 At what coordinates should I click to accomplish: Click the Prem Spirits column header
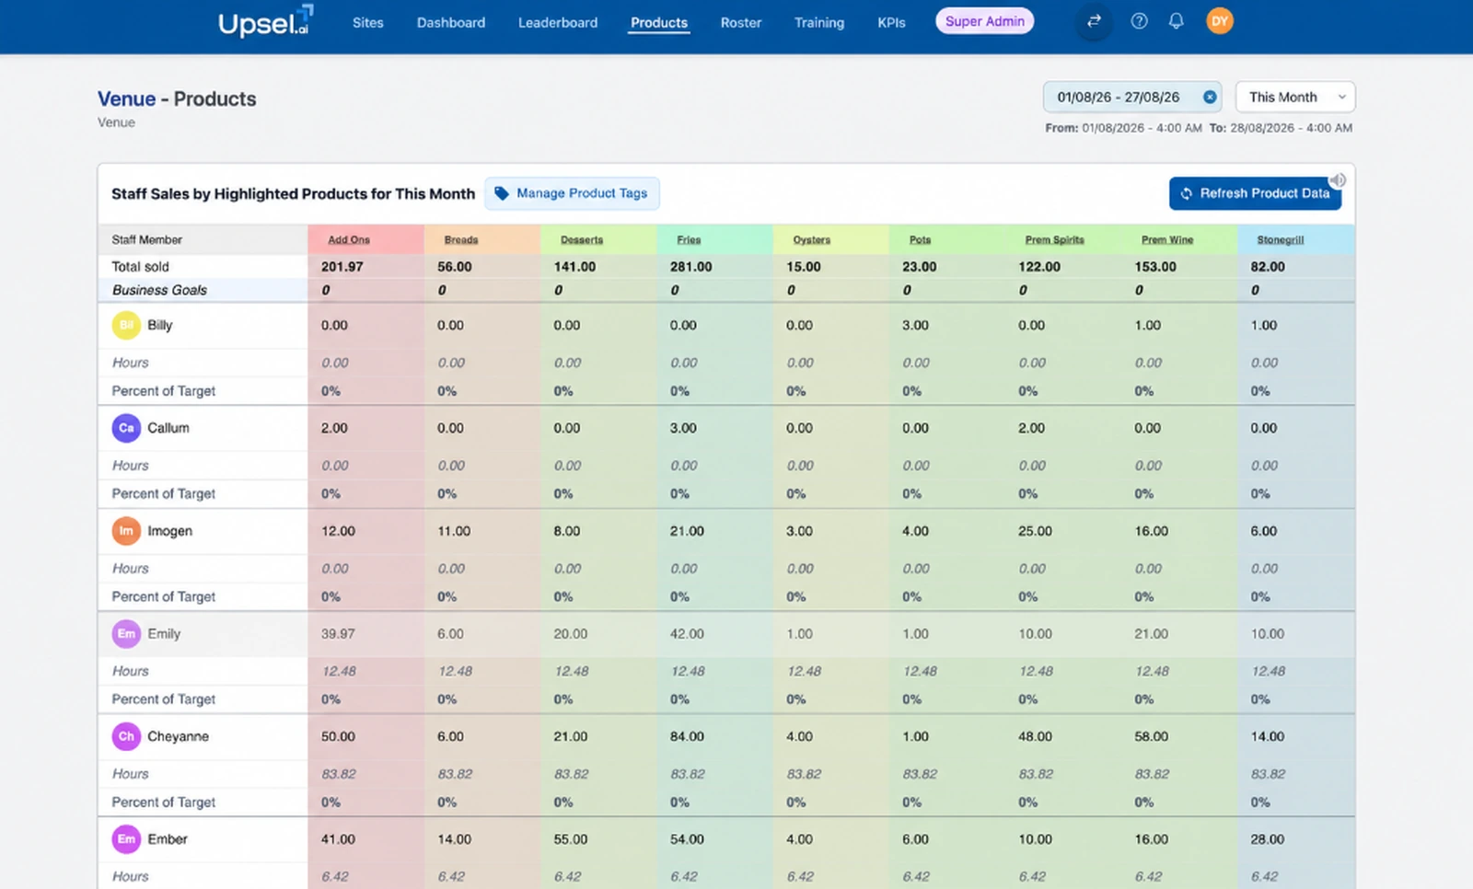[x=1055, y=239]
